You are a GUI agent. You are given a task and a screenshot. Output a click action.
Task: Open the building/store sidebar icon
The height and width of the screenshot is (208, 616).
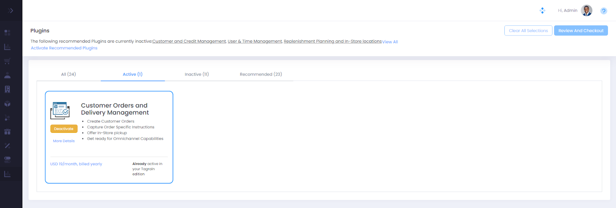click(7, 89)
